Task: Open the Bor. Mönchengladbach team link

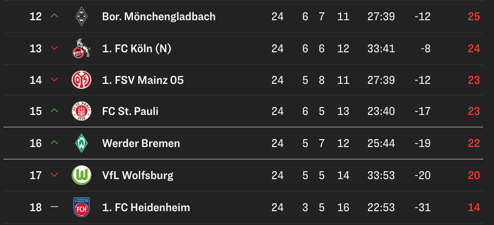Action: (x=159, y=17)
